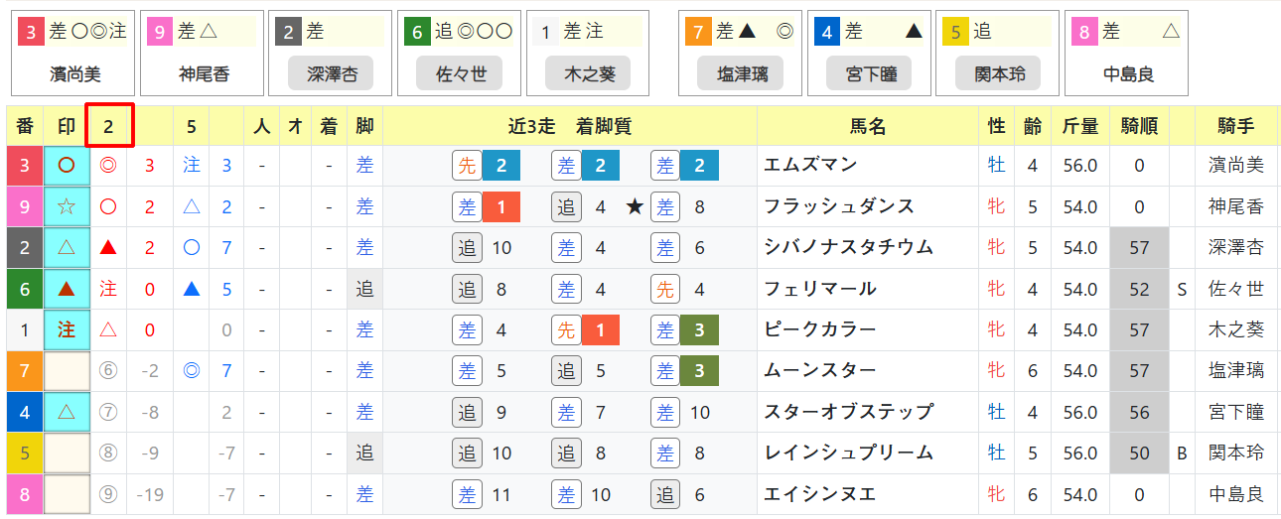This screenshot has height=519, width=1281.
Task: Click the 近3走 着脚質 column header
Action: tap(569, 126)
